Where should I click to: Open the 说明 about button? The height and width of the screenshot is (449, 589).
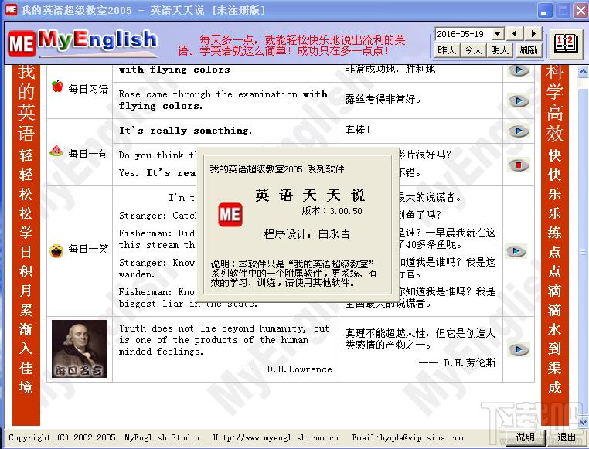526,437
